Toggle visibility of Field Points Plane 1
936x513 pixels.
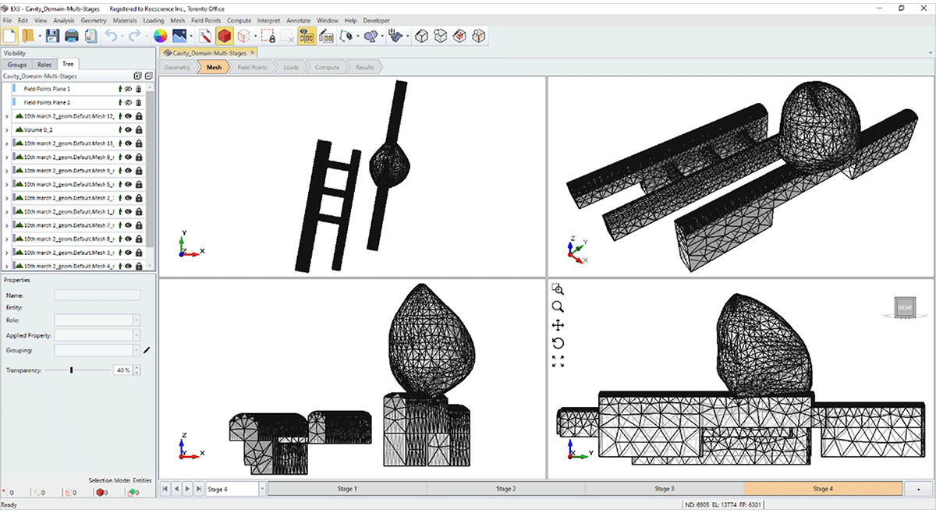(x=129, y=89)
